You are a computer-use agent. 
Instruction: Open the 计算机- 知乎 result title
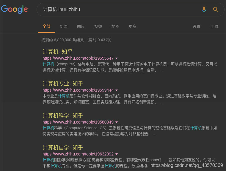click(57, 52)
